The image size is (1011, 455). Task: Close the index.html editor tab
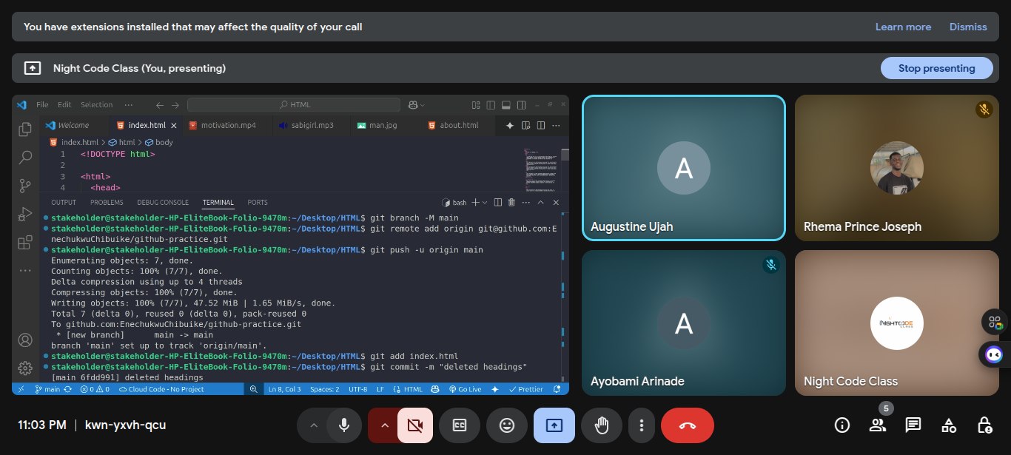pos(175,126)
